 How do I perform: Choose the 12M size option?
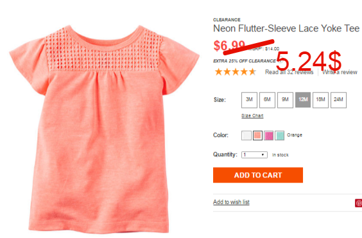coord(303,100)
